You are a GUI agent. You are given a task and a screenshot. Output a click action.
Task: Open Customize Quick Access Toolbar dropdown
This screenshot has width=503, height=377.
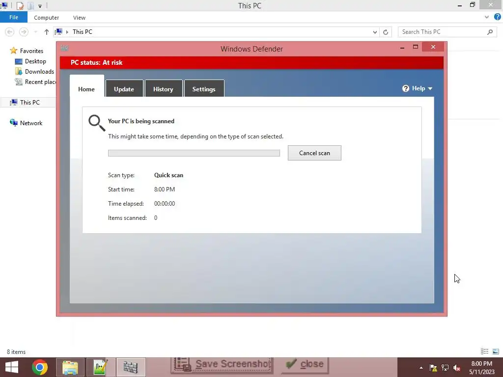[40, 6]
